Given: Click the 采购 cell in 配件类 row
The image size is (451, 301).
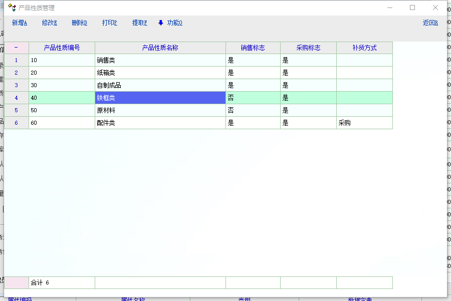Looking at the screenshot, I should [364, 123].
